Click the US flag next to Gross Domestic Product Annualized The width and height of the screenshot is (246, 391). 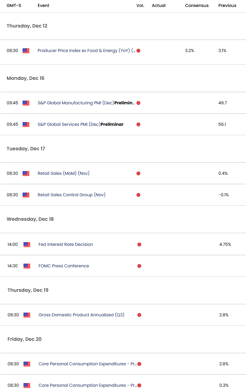[27, 314]
